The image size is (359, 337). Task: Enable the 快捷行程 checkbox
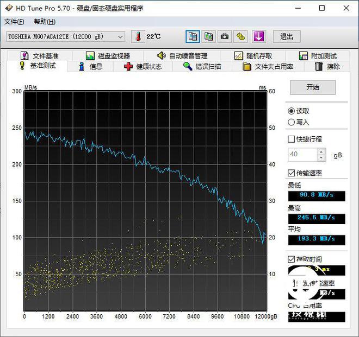tap(291, 139)
